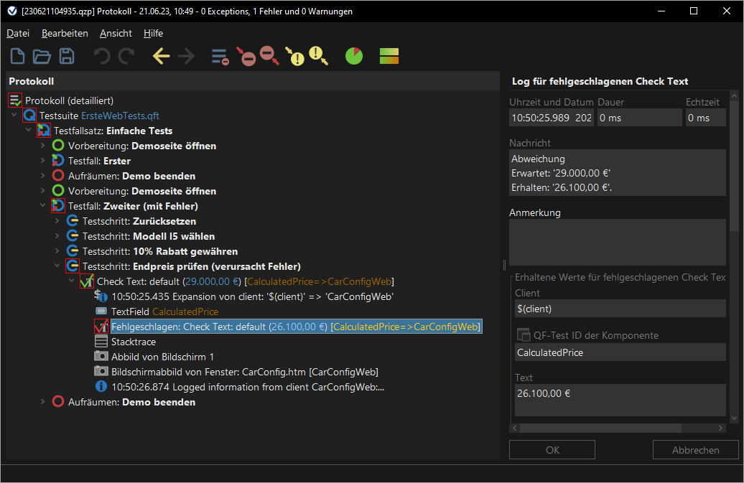The width and height of the screenshot is (744, 483).
Task: Click the New file toolbar icon
Action: pos(17,56)
